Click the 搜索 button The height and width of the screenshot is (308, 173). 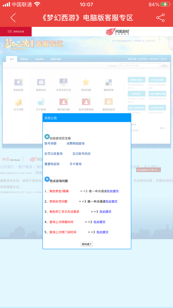(164, 65)
